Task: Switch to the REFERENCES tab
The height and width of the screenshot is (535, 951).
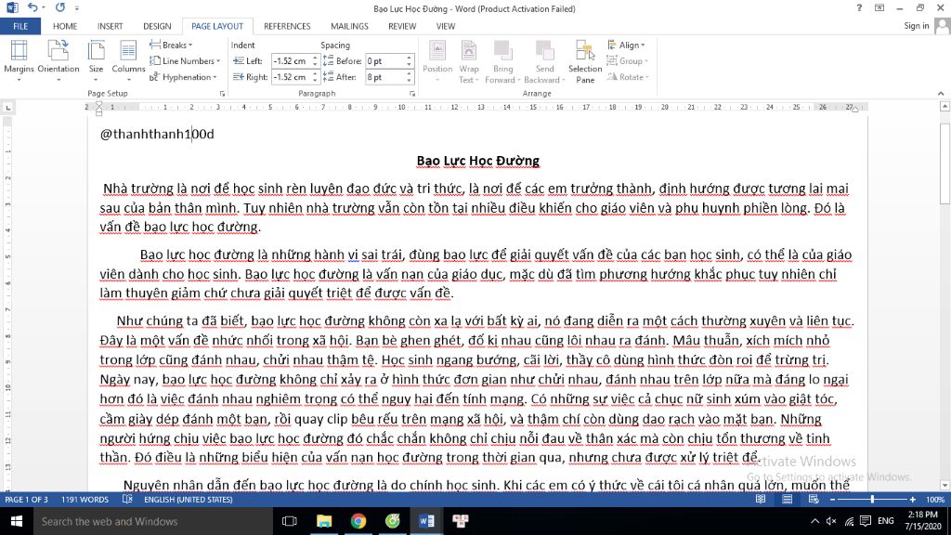Action: (287, 26)
